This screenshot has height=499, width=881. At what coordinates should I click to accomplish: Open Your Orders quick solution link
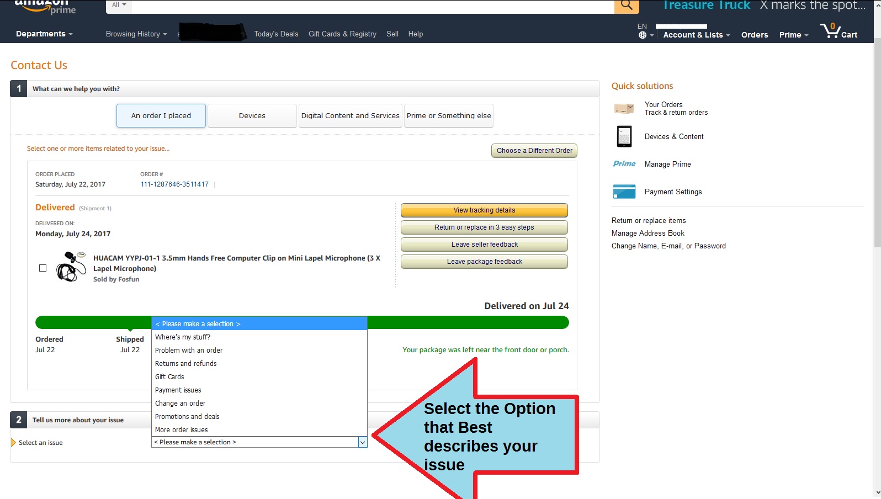(x=664, y=104)
